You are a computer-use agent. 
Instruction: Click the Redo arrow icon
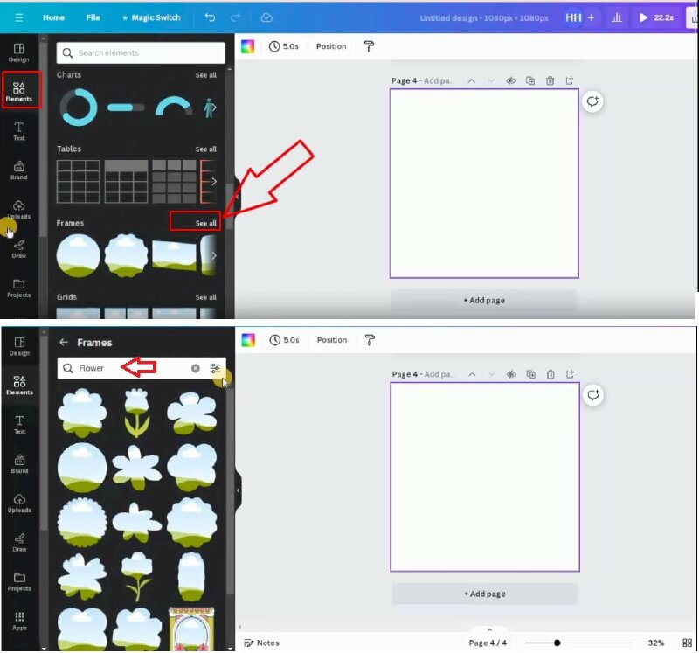click(x=235, y=17)
